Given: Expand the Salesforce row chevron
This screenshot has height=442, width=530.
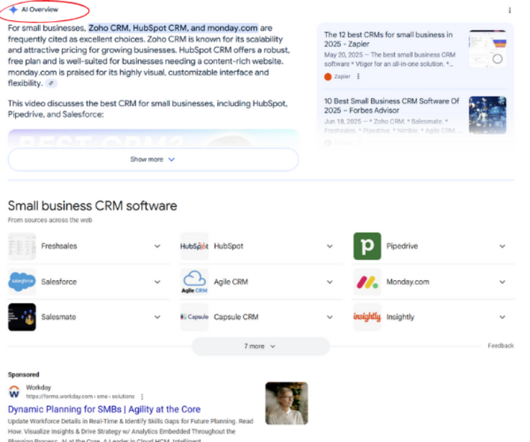Looking at the screenshot, I should (157, 282).
